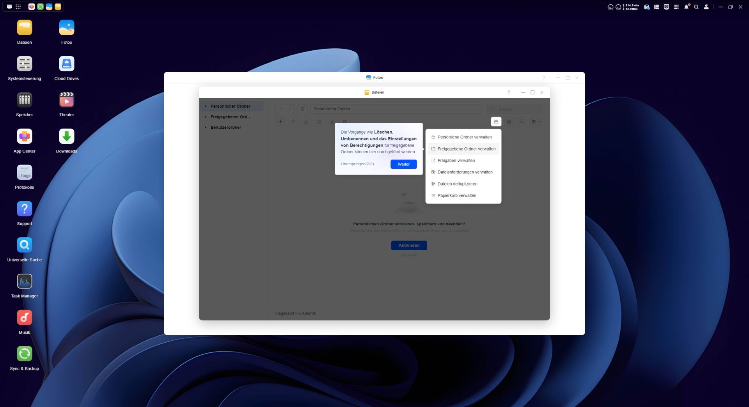Click Überspringen to skip the tutorial
This screenshot has height=407, width=749.
[x=357, y=164]
